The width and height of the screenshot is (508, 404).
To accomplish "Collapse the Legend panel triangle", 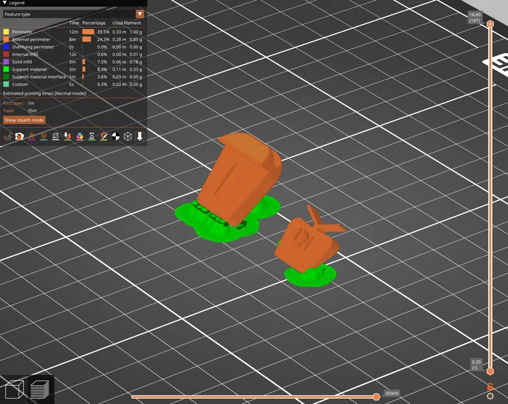I will pos(5,3).
